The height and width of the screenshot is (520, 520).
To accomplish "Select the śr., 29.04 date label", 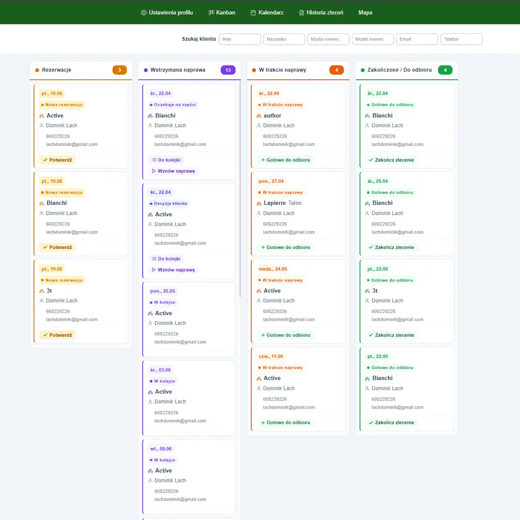I will 377,181.
